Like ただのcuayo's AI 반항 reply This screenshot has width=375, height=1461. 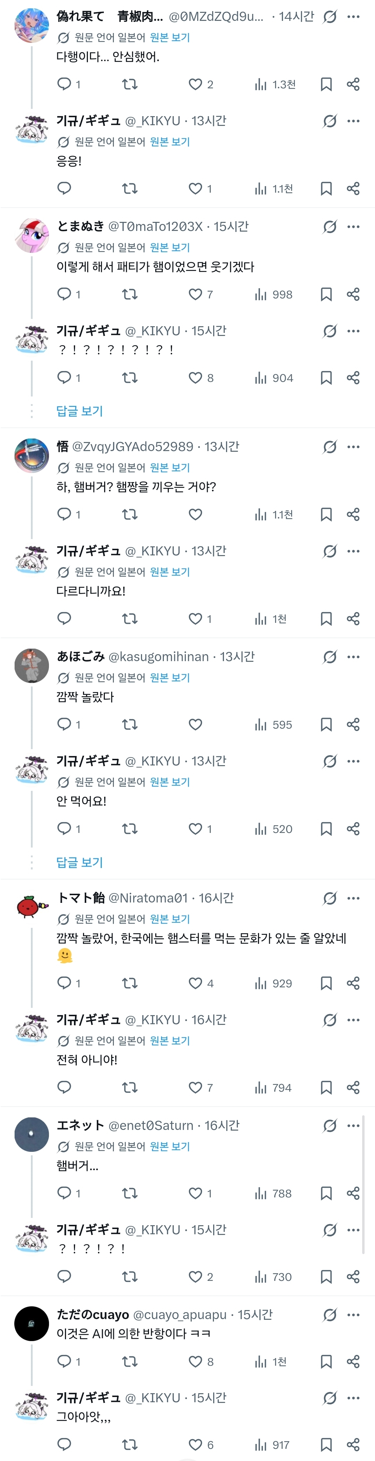(x=195, y=1362)
